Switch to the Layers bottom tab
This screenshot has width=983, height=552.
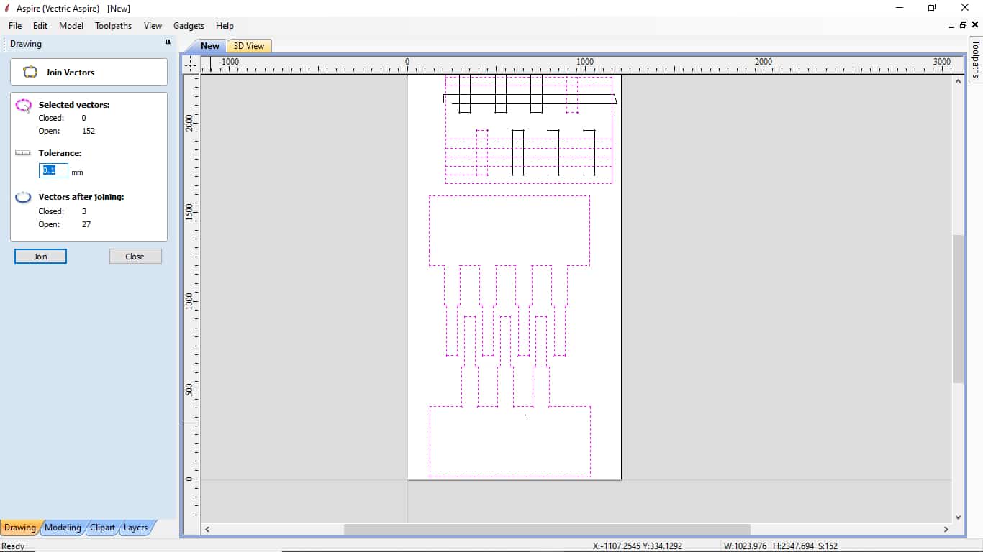pyautogui.click(x=135, y=528)
